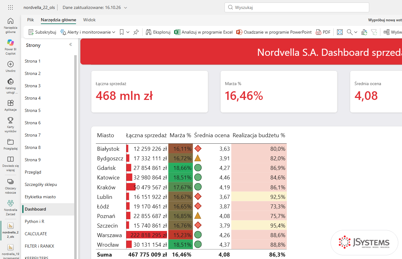
Task: Open page Strona 1
Action: [48, 61]
